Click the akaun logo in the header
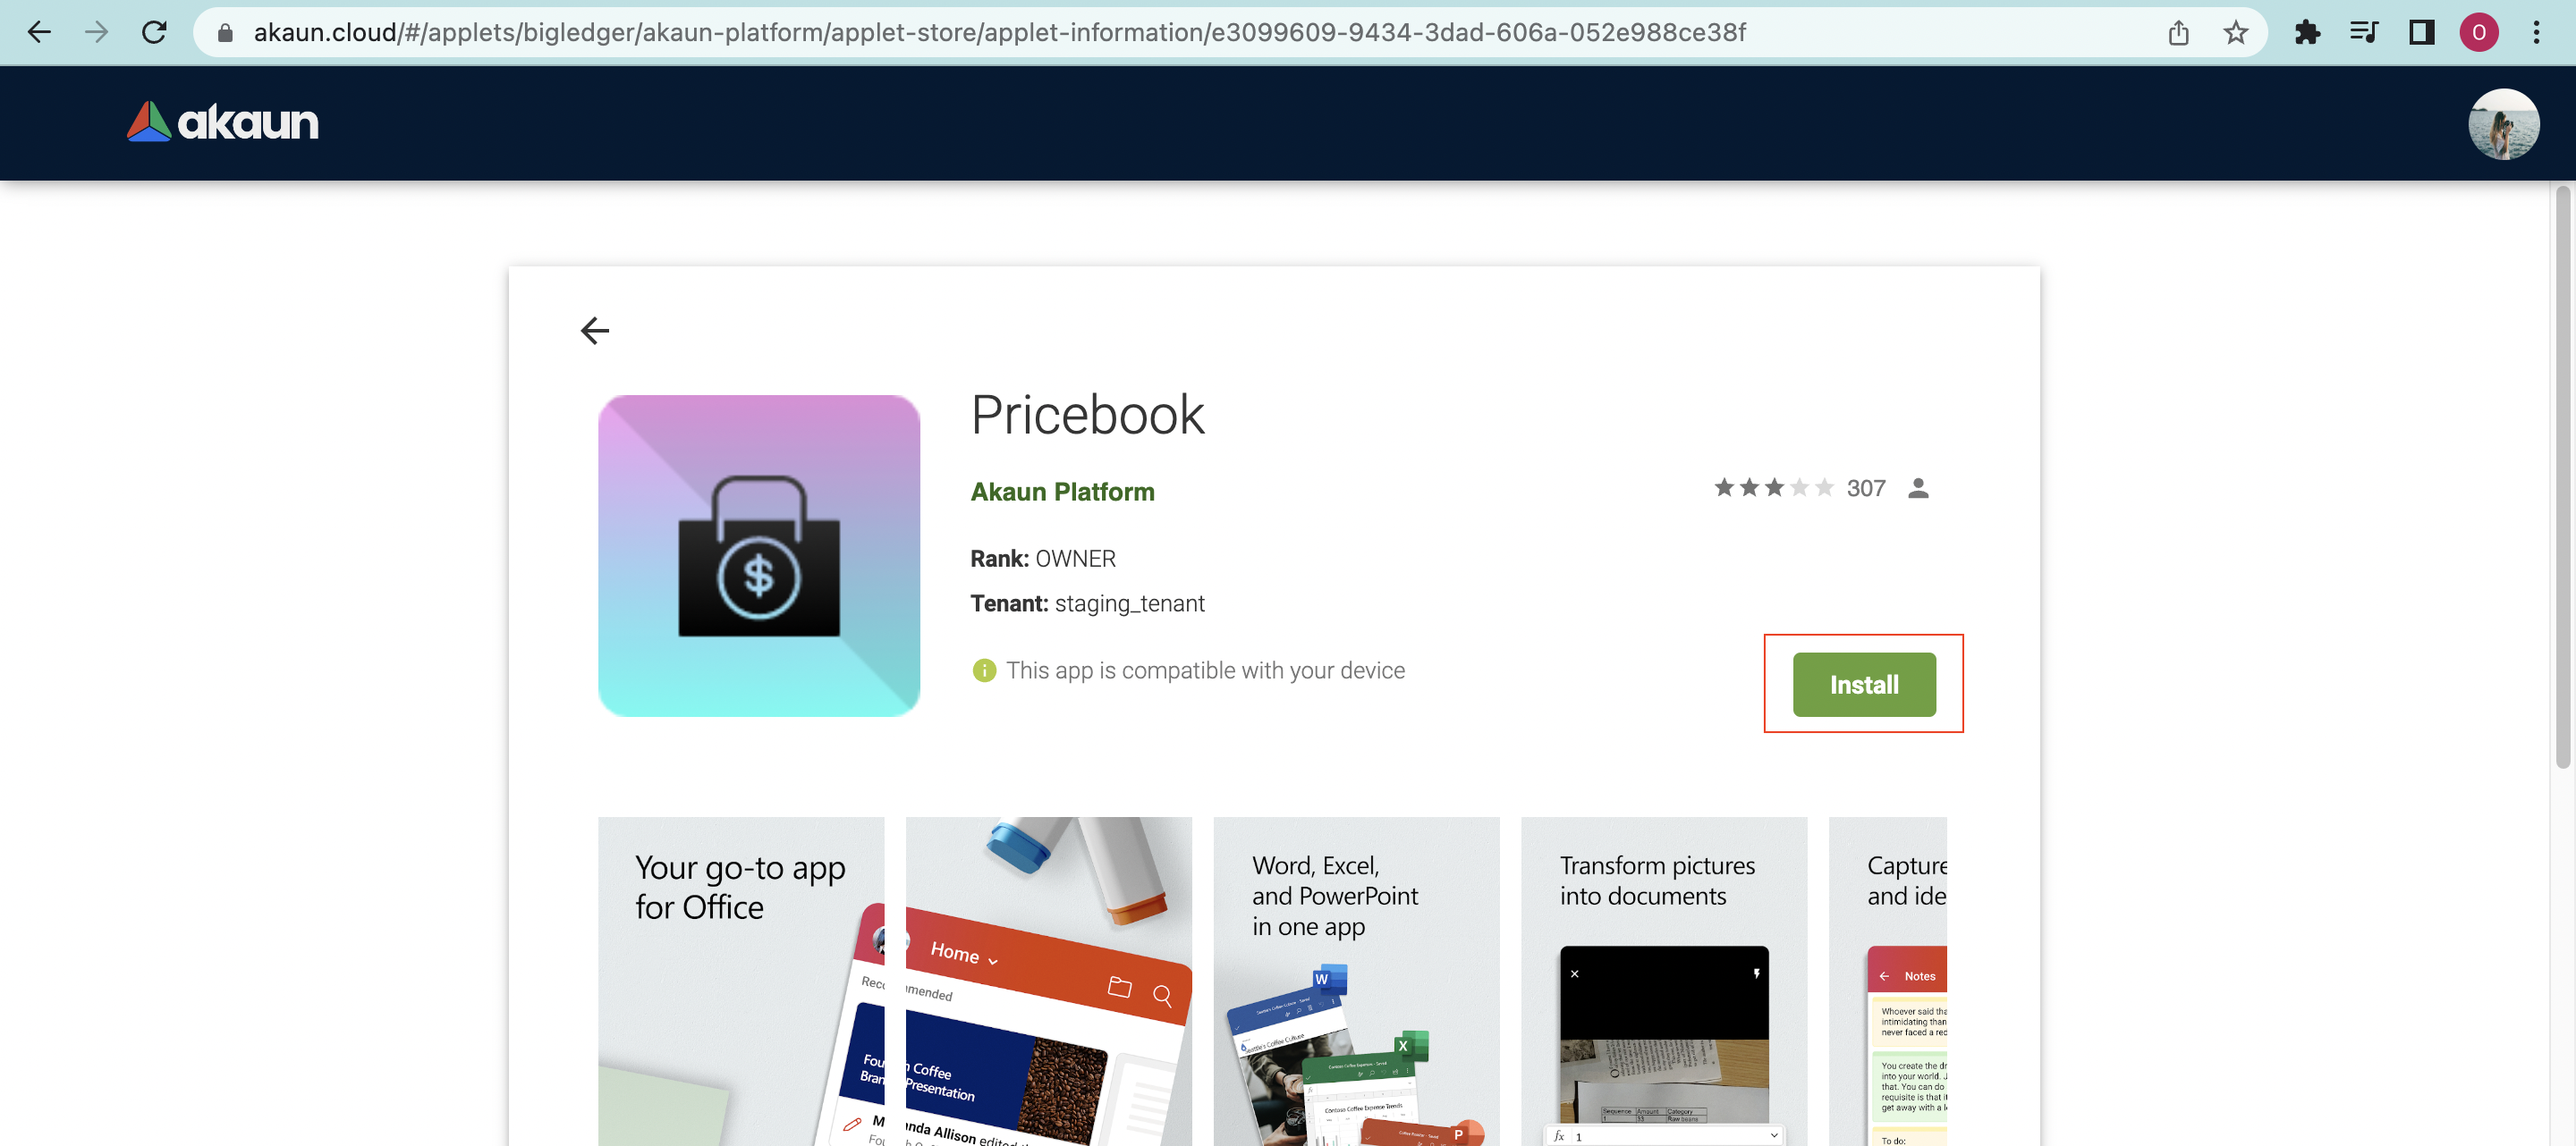Screen dimensions: 2576x1146 (222, 122)
